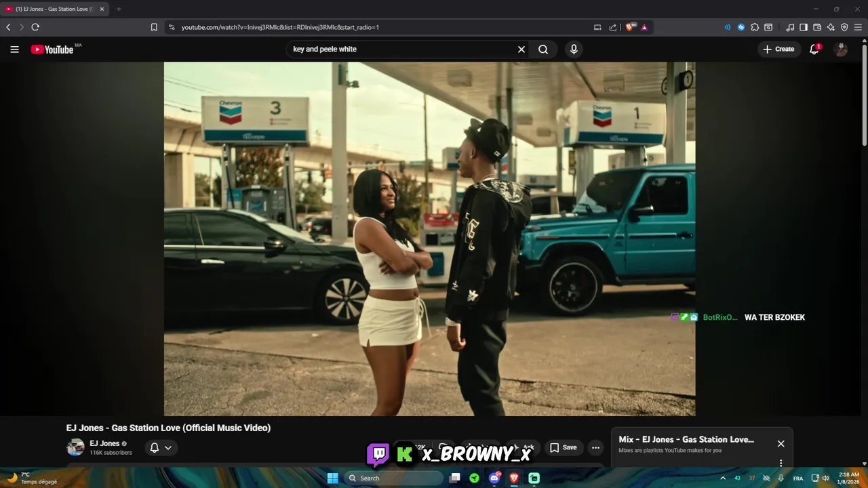The image size is (868, 488).
Task: Click the Gas Station Love video player
Action: point(429,239)
